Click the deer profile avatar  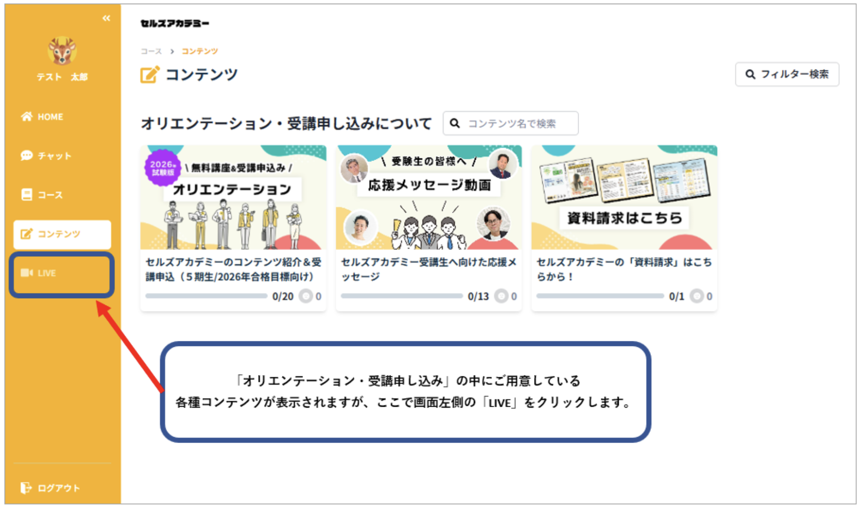62,51
